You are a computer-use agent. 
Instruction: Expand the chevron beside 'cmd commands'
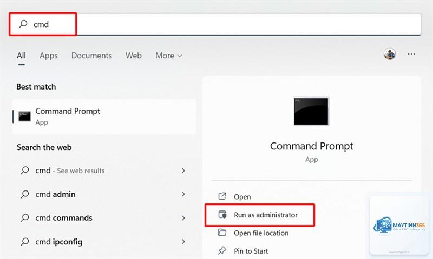point(183,218)
